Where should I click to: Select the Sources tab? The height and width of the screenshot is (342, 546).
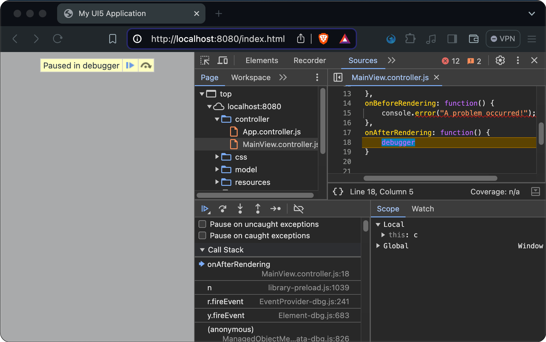(x=363, y=60)
